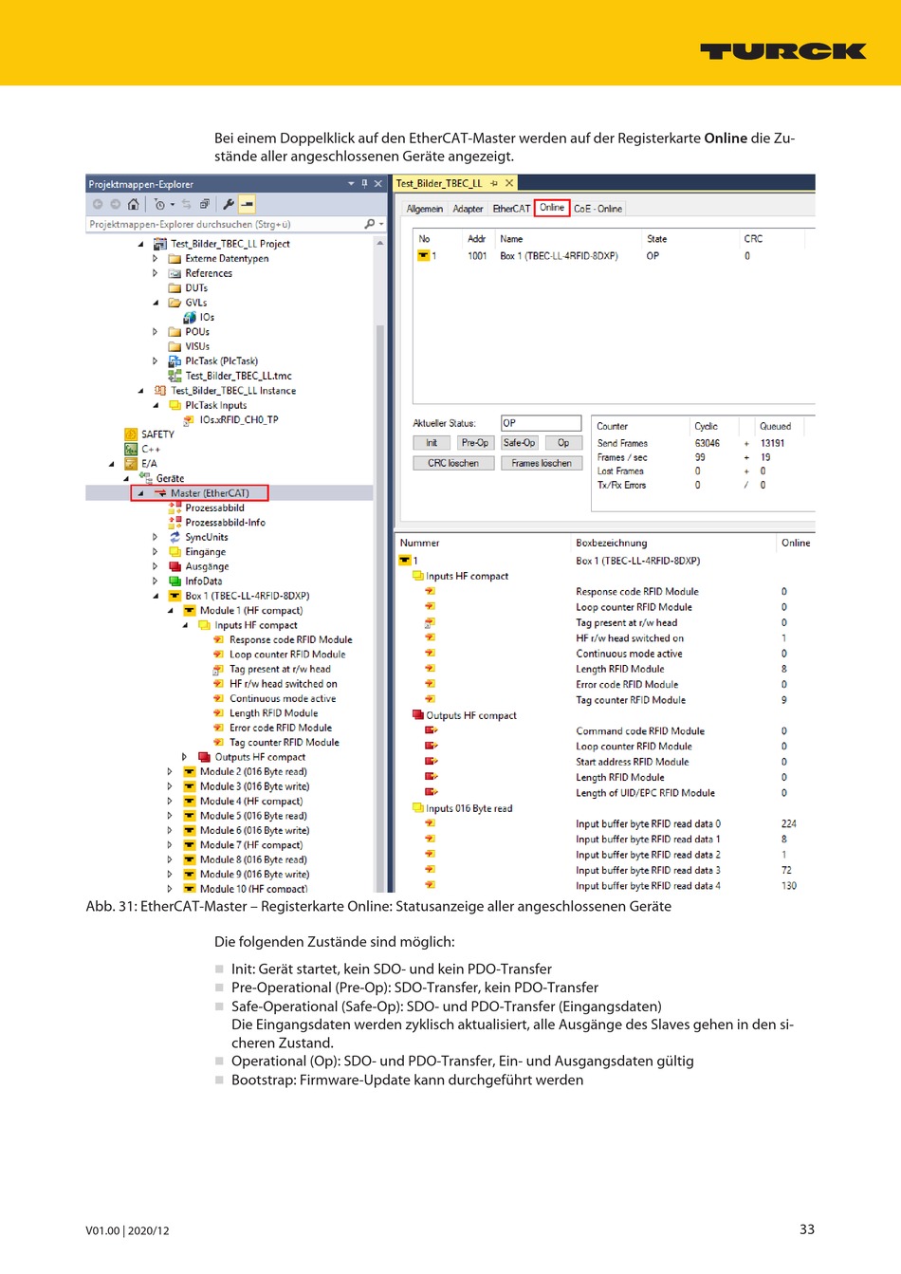Open properties via the wrench icon

(229, 204)
